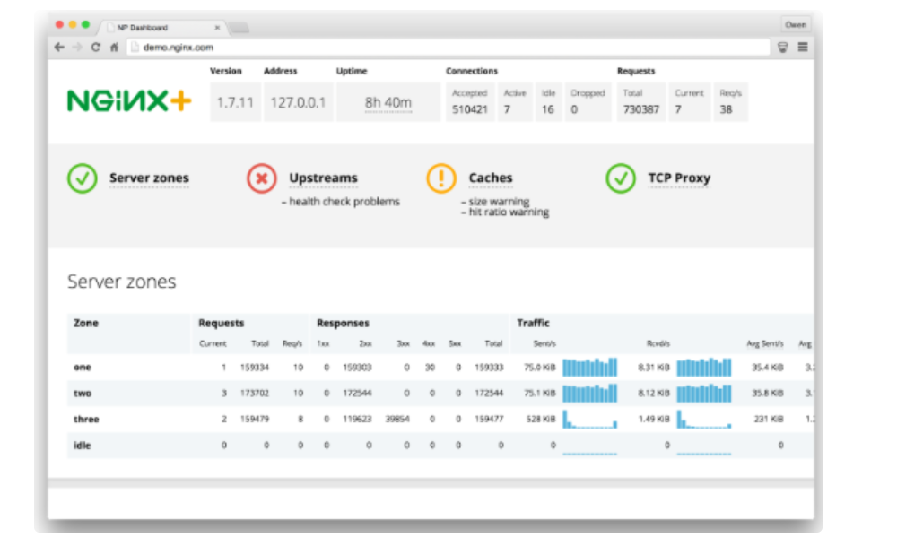Click the size warning text
The width and height of the screenshot is (897, 546).
pos(499,201)
